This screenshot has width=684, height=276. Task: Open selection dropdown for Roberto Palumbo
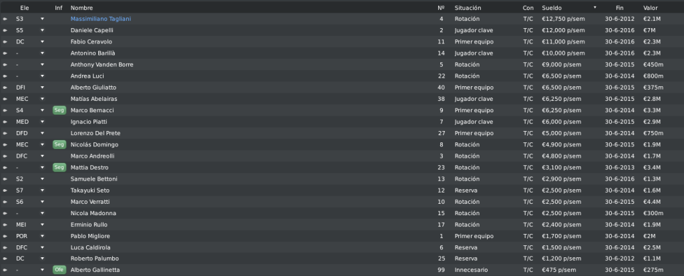[x=42, y=259]
